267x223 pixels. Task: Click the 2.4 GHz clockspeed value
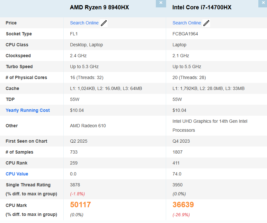tap(78, 56)
